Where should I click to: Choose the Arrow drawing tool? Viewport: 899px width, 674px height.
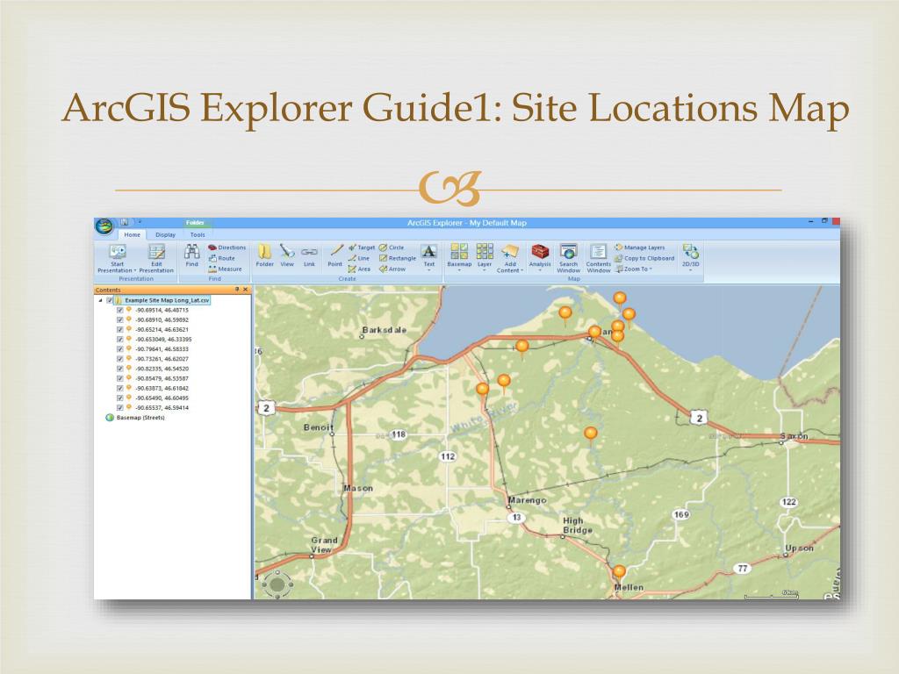point(392,269)
